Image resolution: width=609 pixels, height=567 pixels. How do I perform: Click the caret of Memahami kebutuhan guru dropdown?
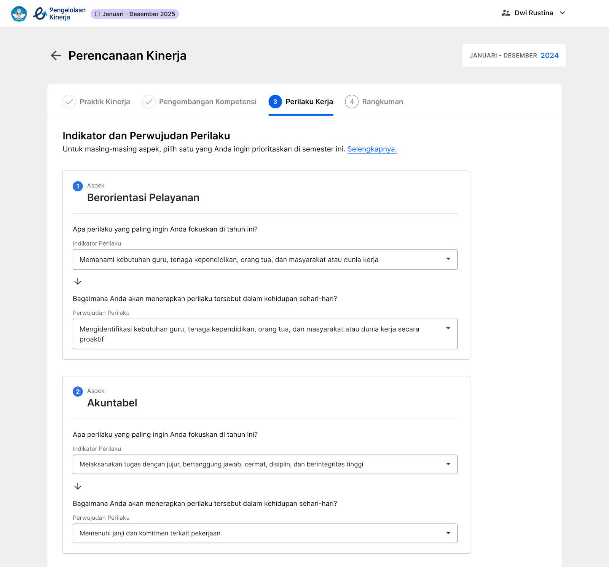[x=448, y=259]
